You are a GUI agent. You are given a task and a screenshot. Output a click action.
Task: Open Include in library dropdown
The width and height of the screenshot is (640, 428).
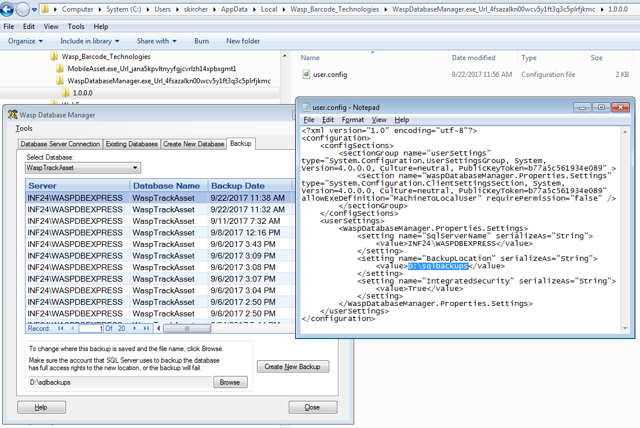click(x=90, y=41)
